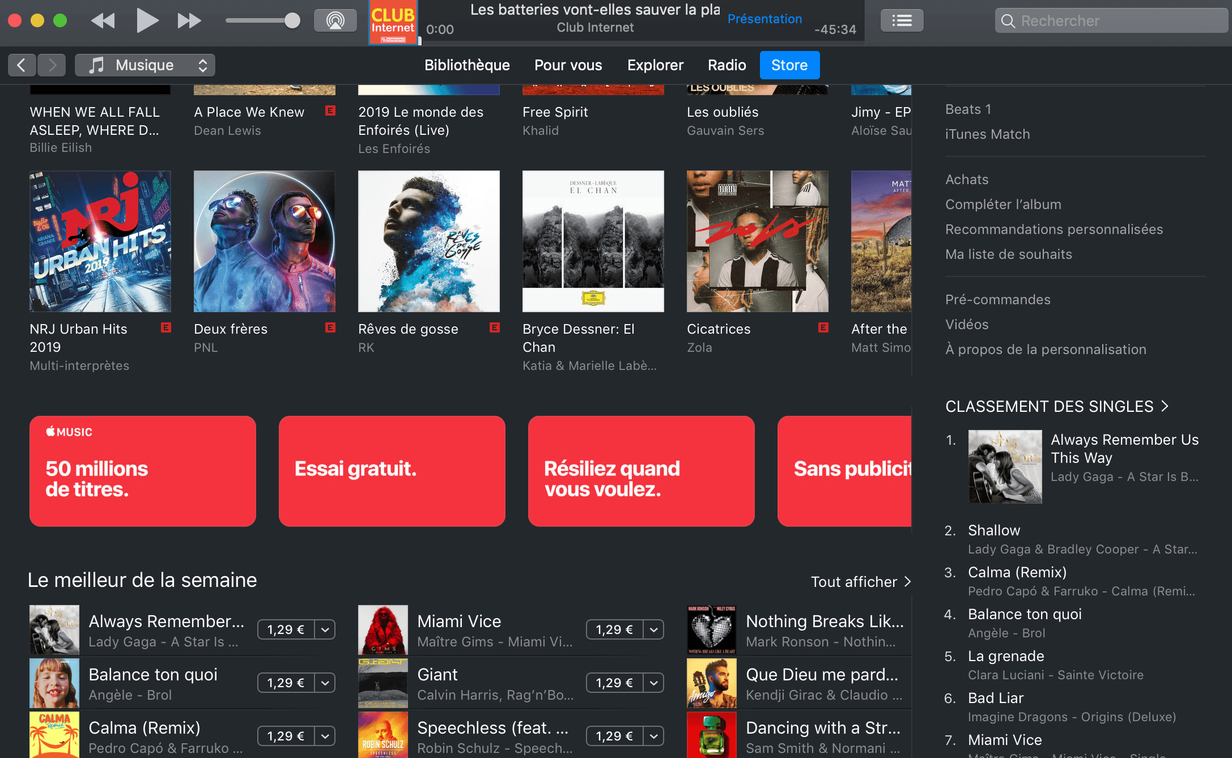The height and width of the screenshot is (758, 1232).
Task: Adjust the volume slider knob
Action: pyautogui.click(x=292, y=21)
